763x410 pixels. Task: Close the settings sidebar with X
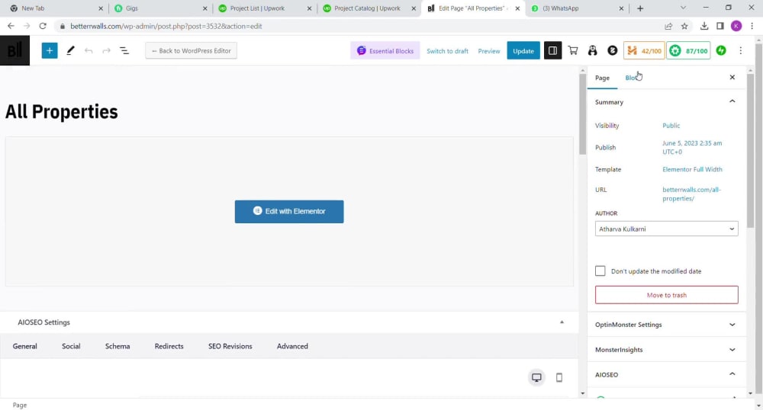click(732, 77)
